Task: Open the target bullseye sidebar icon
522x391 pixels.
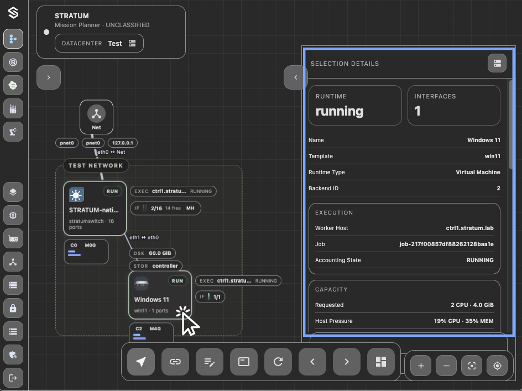Action: (13, 62)
